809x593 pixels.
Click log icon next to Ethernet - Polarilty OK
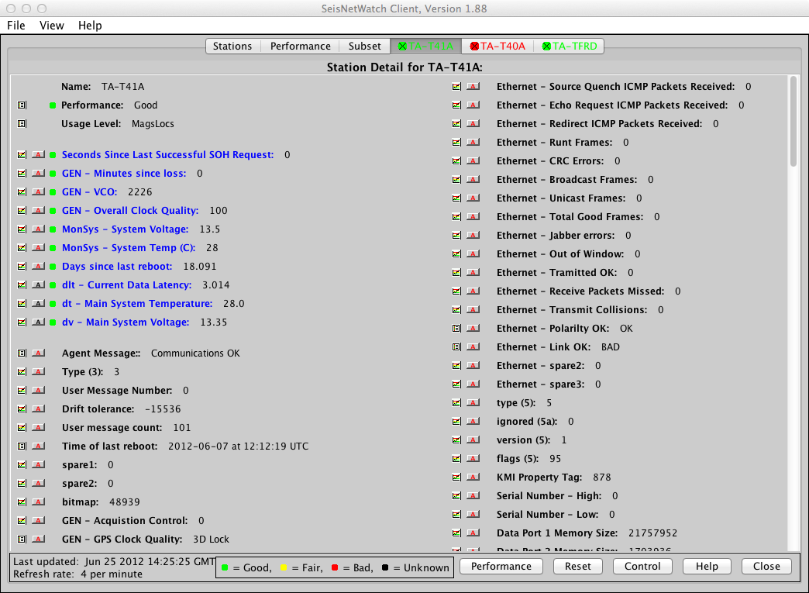456,329
